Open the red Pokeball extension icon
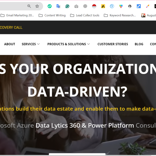156x156 pixels. pyautogui.click(x=94, y=6)
